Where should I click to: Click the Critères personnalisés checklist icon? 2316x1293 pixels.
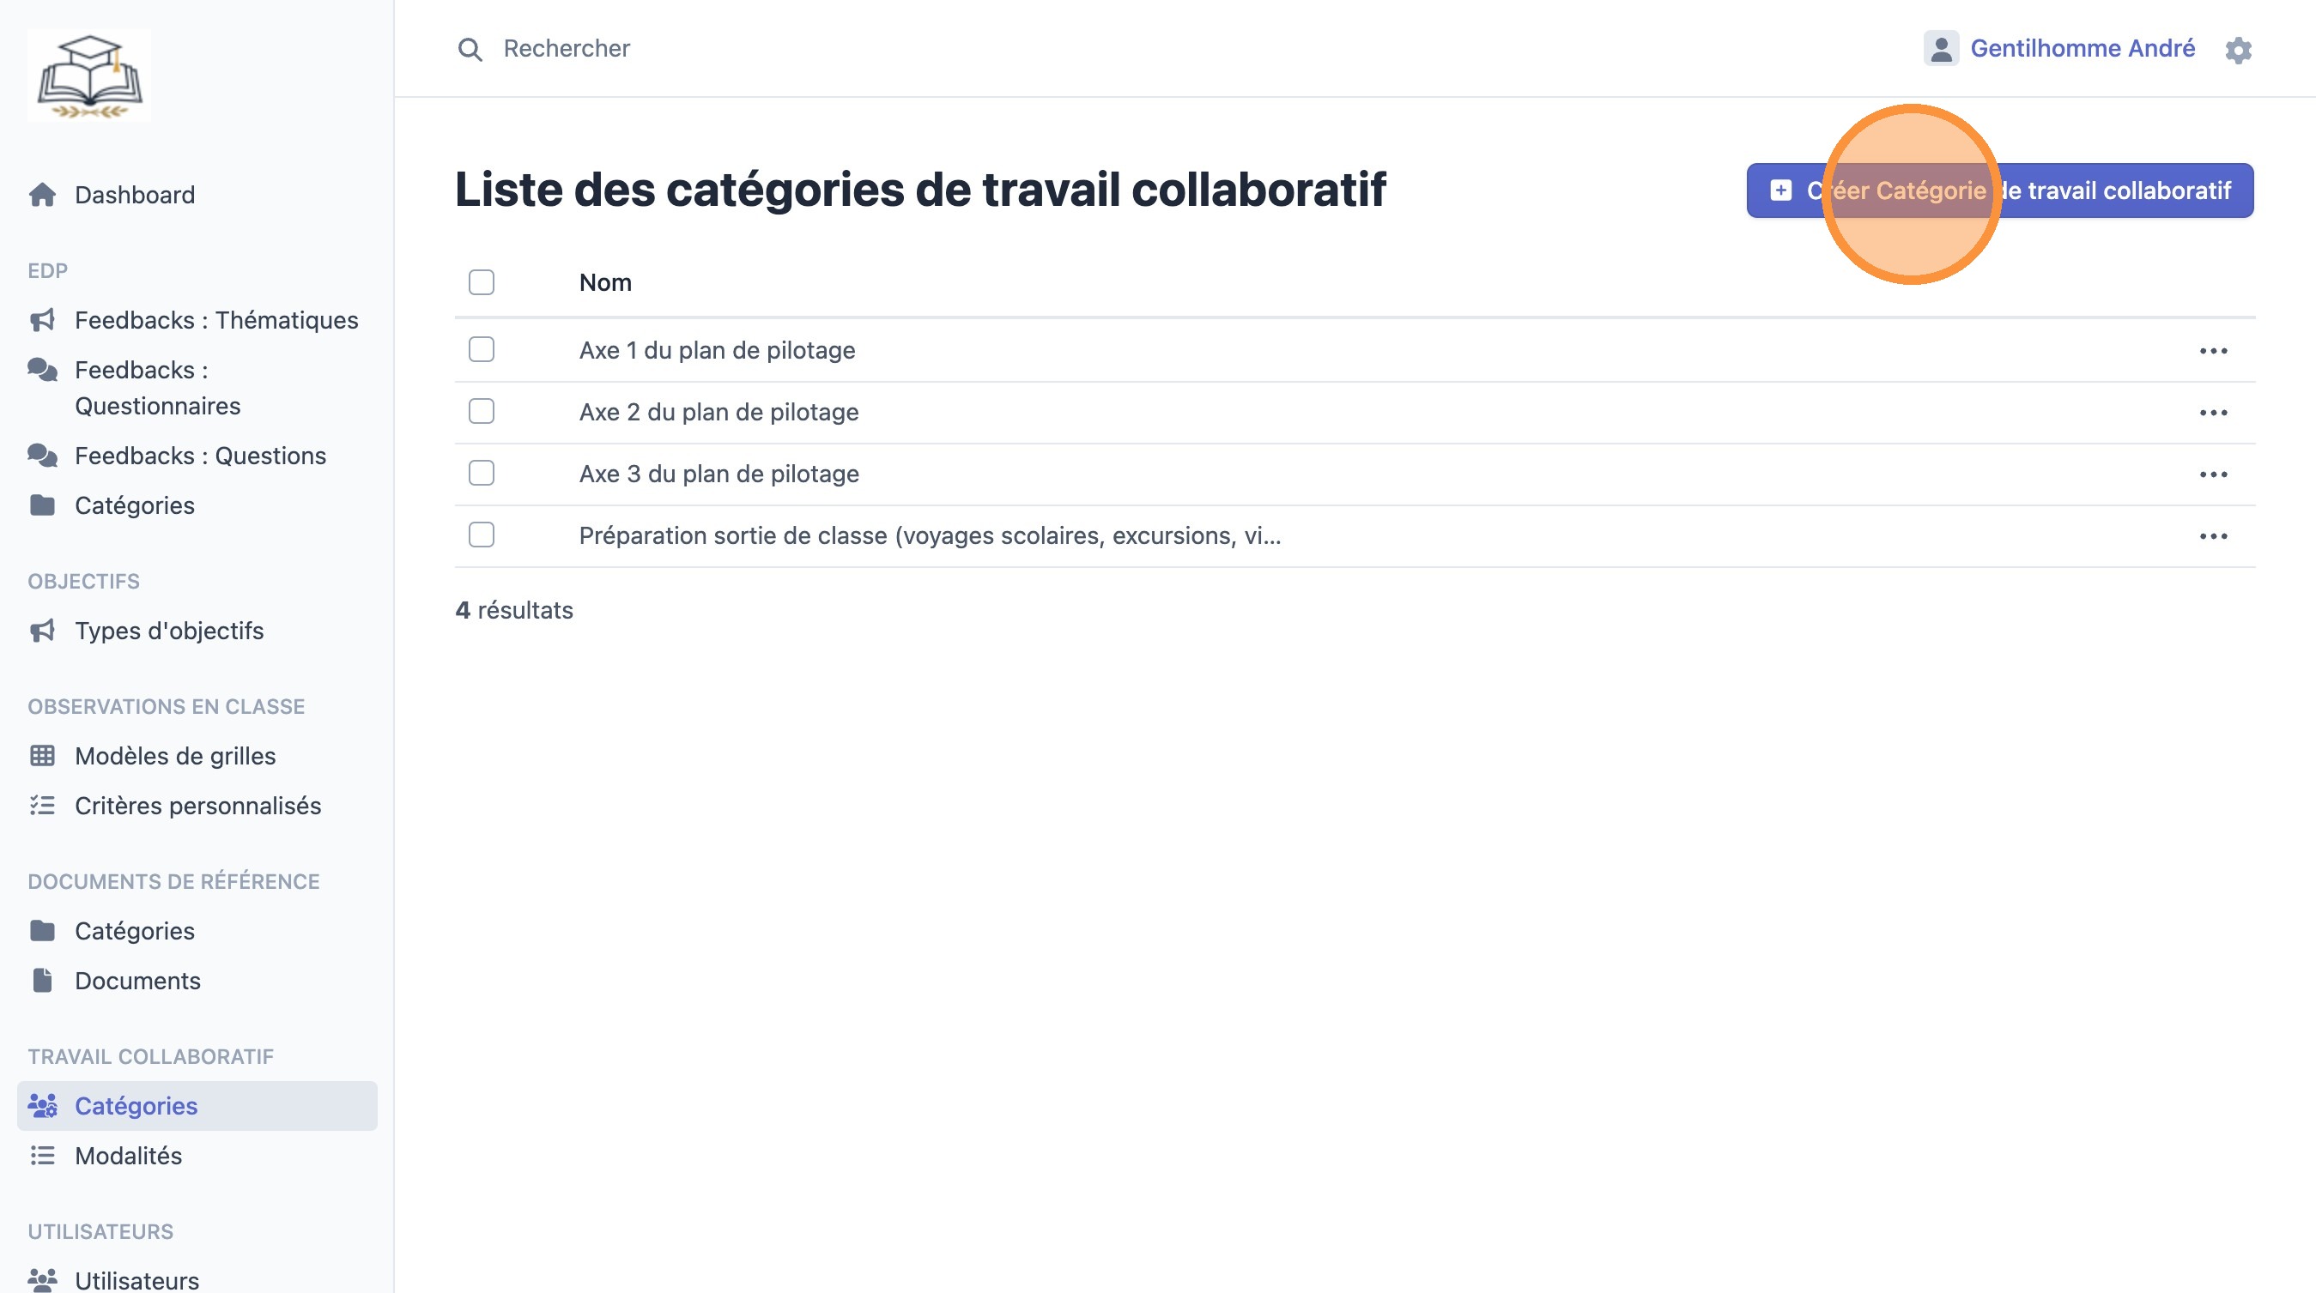pos(42,805)
